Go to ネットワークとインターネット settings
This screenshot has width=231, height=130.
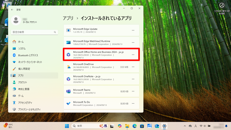pos(30,62)
